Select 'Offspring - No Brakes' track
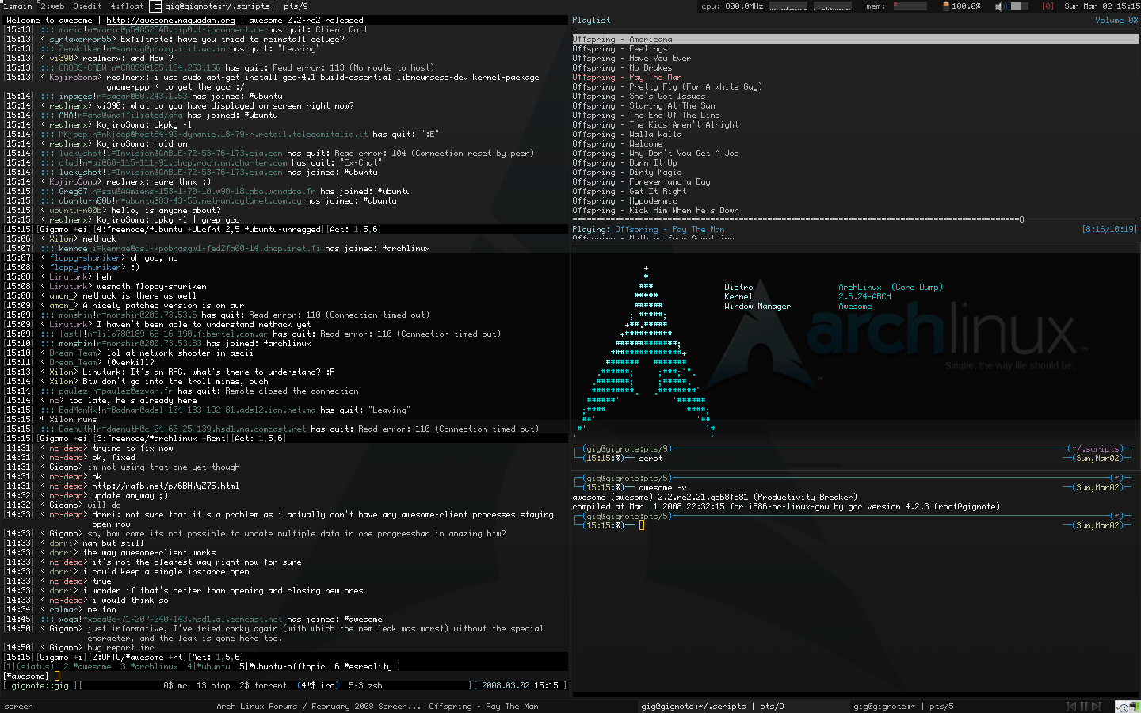Screen dimensions: 1141x713 [x=622, y=67]
